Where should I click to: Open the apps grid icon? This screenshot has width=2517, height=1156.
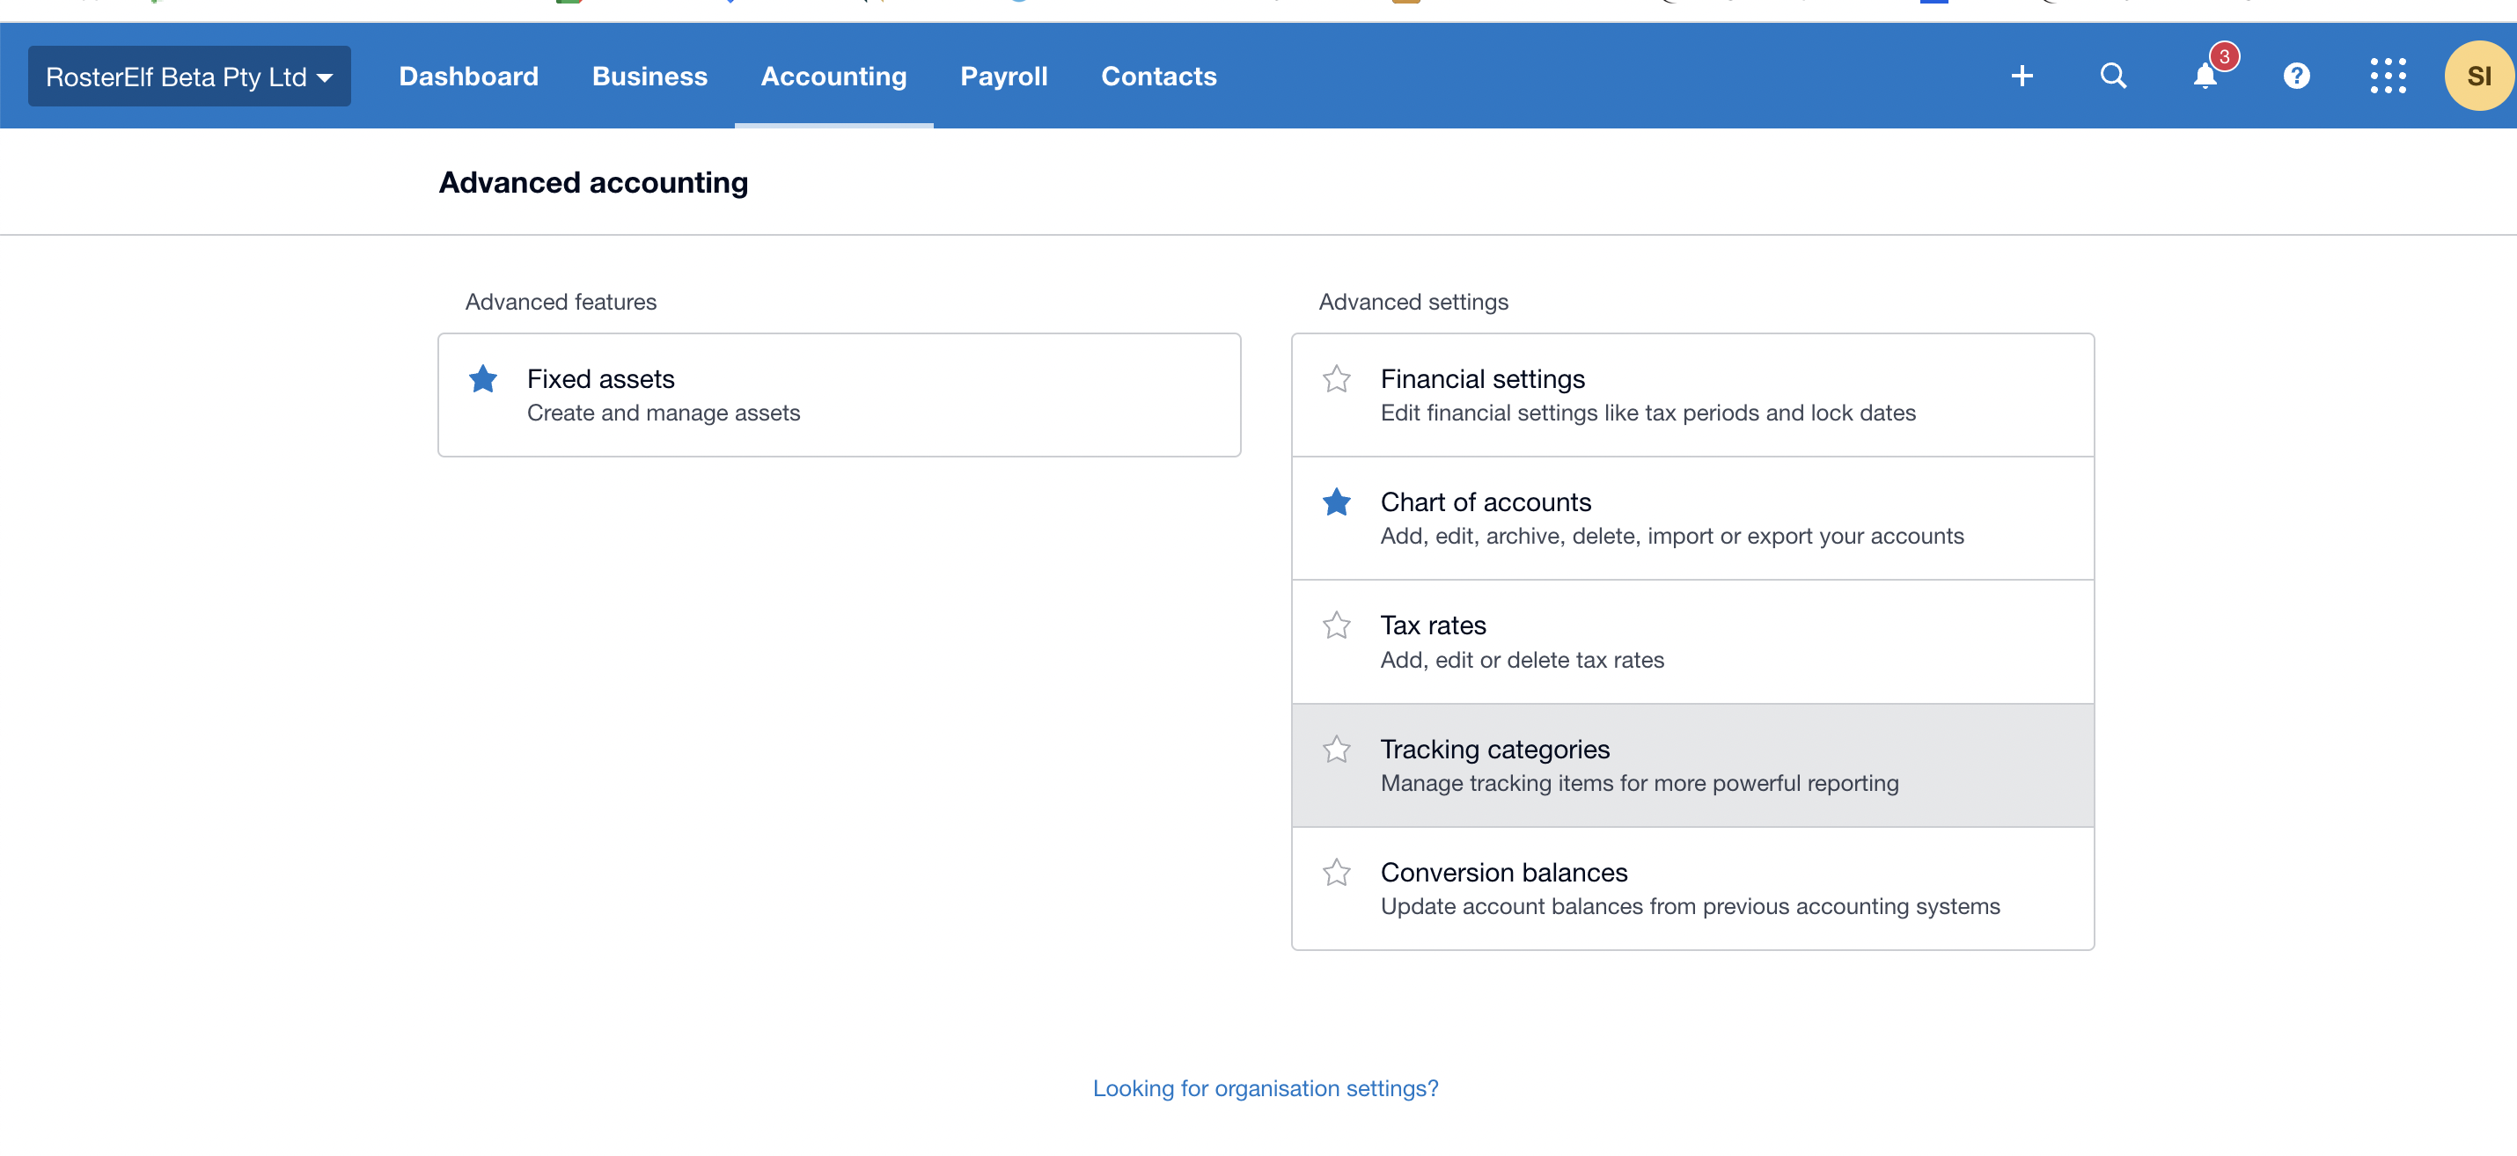2387,77
